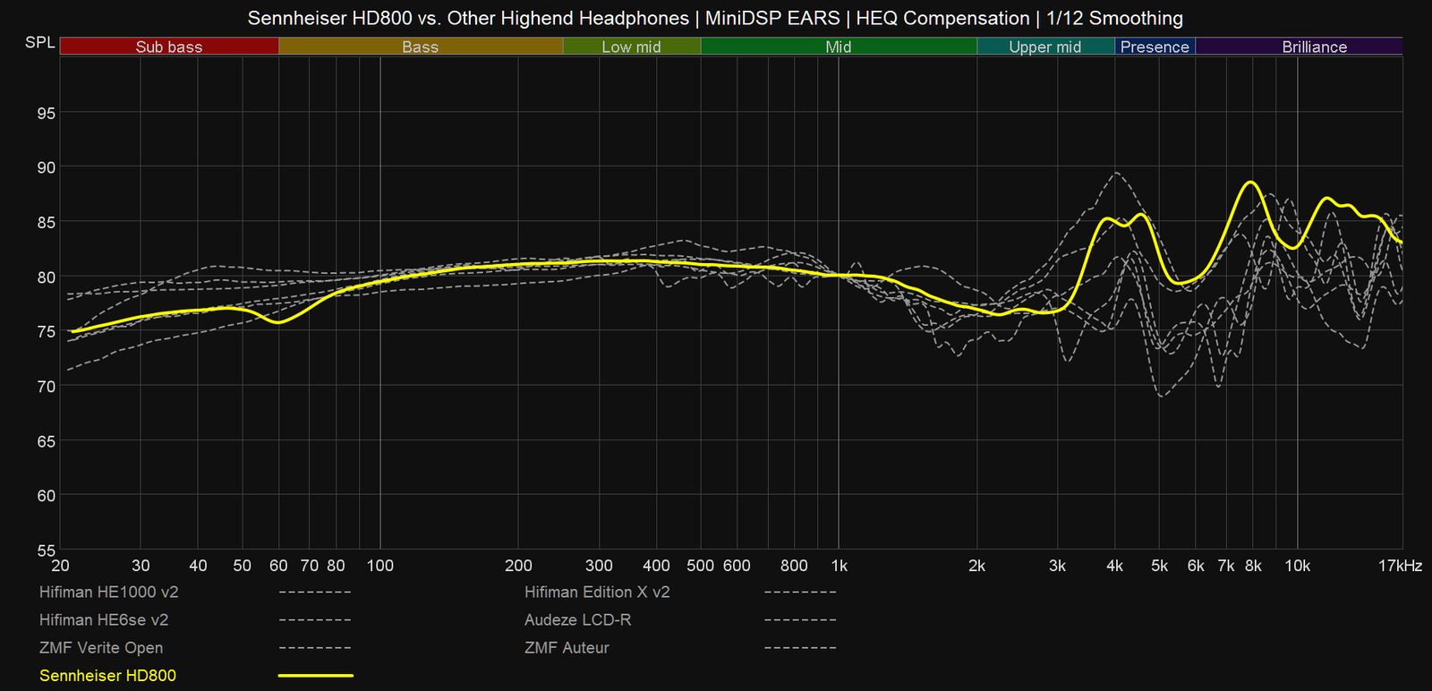Select the Bass frequency band
This screenshot has height=691, width=1432.
coord(420,47)
